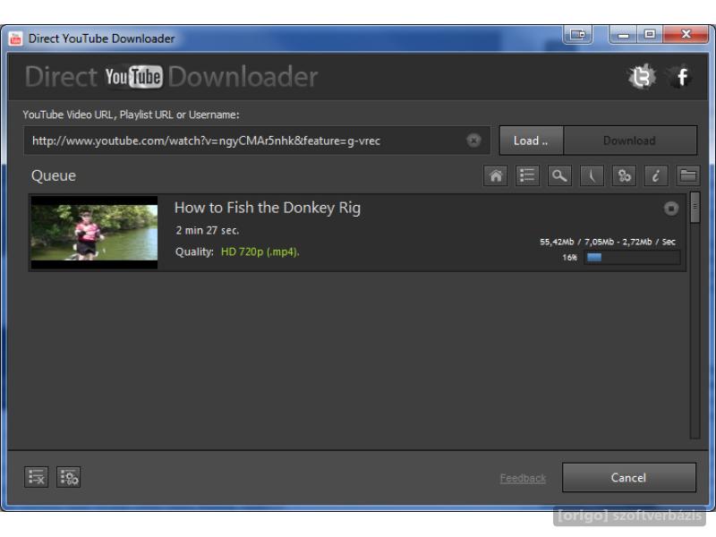Click the Cancel button
This screenshot has height=537, width=716.
[x=629, y=478]
